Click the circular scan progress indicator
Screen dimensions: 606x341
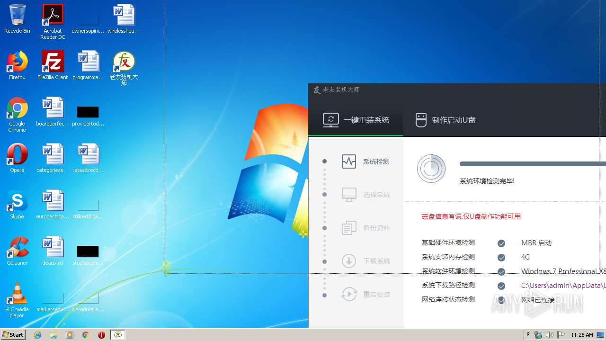(x=431, y=169)
